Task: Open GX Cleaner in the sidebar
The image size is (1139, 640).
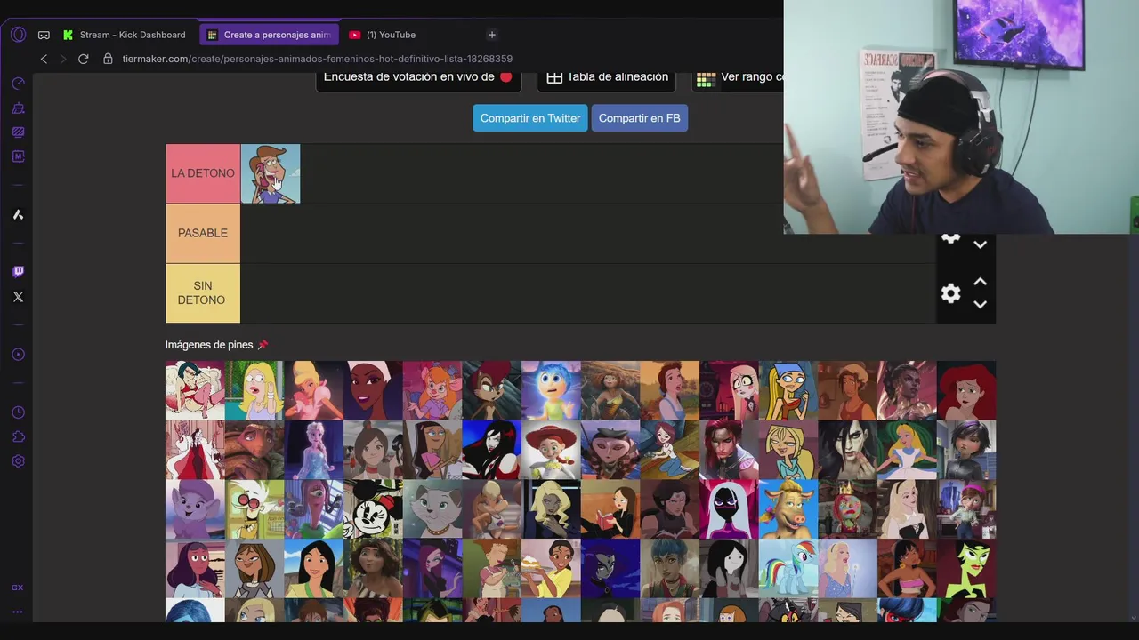Action: click(x=18, y=108)
